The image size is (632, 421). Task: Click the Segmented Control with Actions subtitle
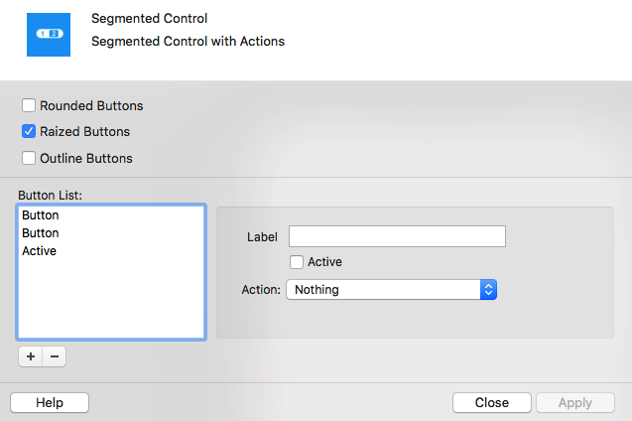point(188,42)
